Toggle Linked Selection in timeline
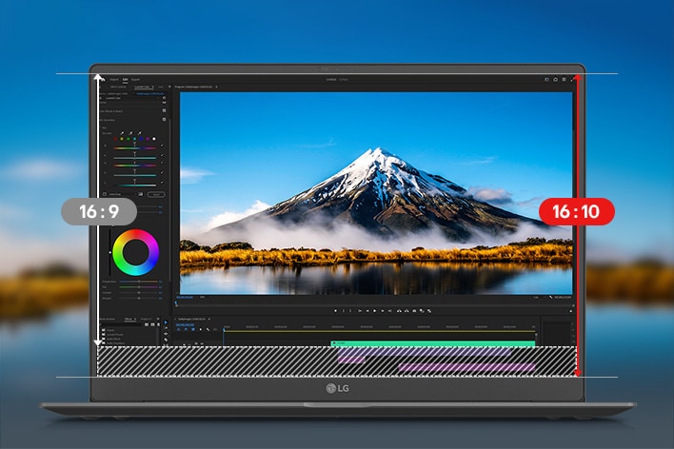674x449 pixels. click(x=193, y=329)
